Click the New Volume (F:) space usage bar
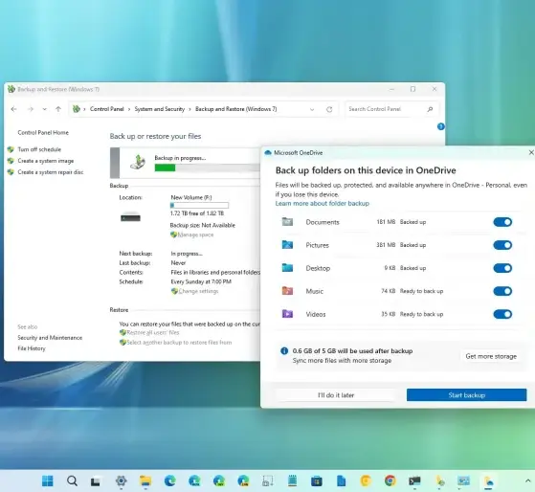The image size is (535, 492). tap(199, 206)
